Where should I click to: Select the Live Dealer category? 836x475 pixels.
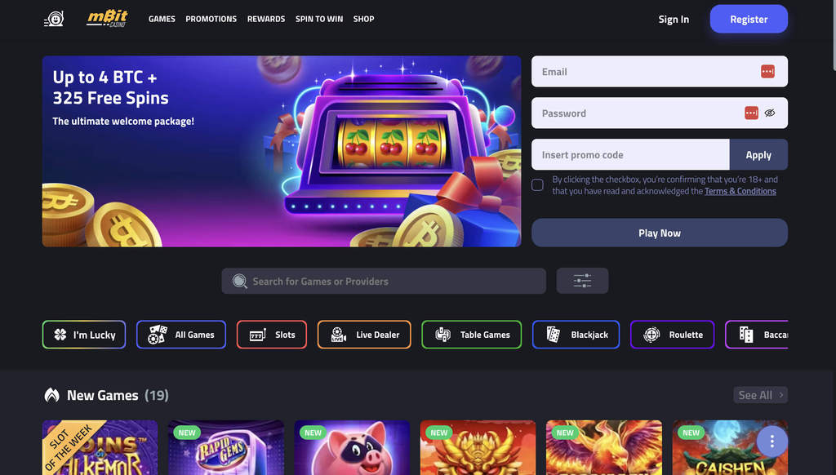click(x=364, y=335)
